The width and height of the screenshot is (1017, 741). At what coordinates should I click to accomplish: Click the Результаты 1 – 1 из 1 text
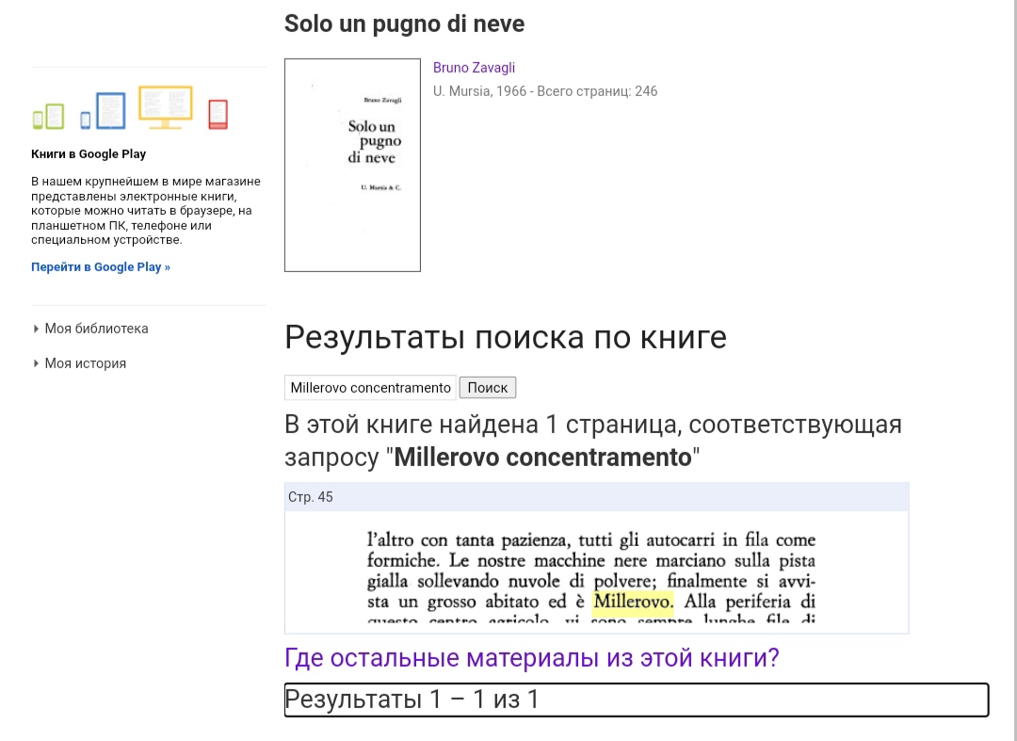[412, 700]
